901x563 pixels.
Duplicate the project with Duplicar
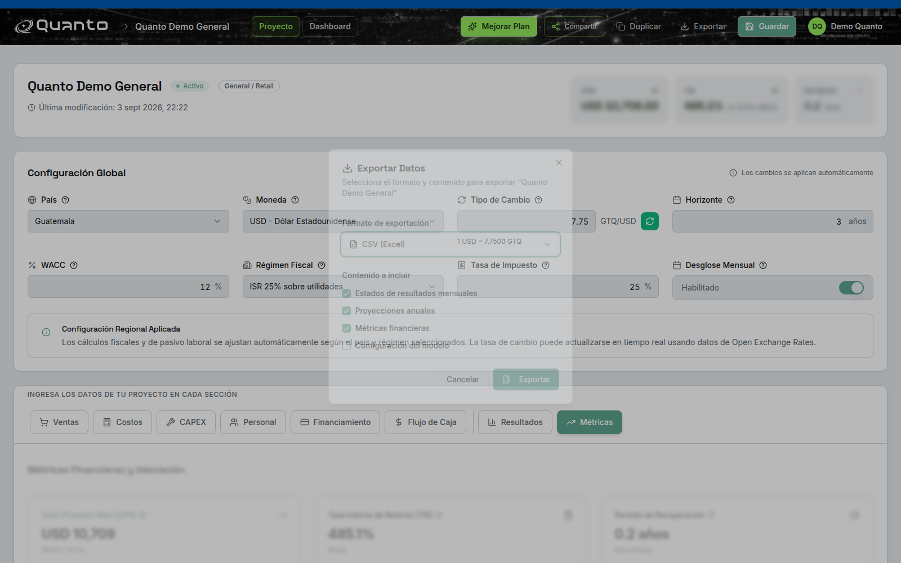pos(639,26)
